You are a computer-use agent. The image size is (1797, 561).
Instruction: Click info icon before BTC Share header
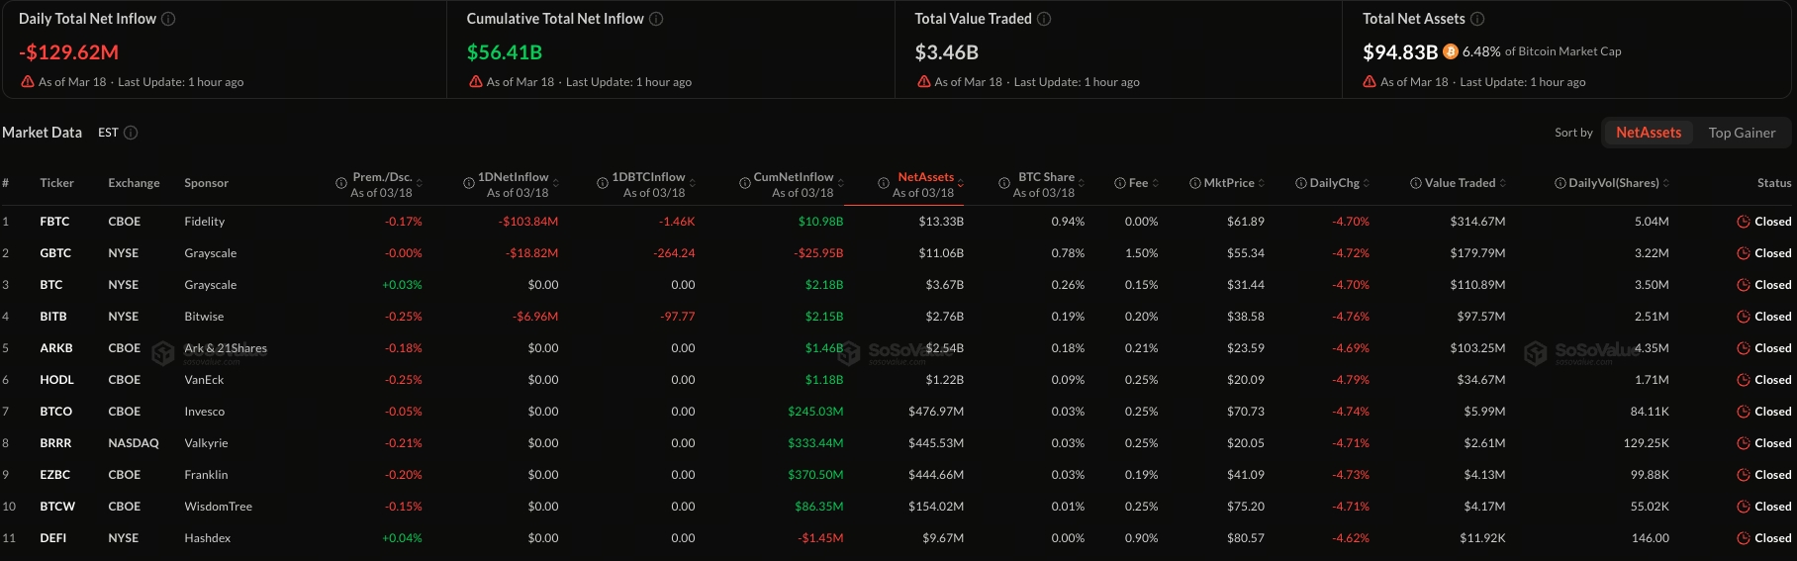pos(1004,183)
